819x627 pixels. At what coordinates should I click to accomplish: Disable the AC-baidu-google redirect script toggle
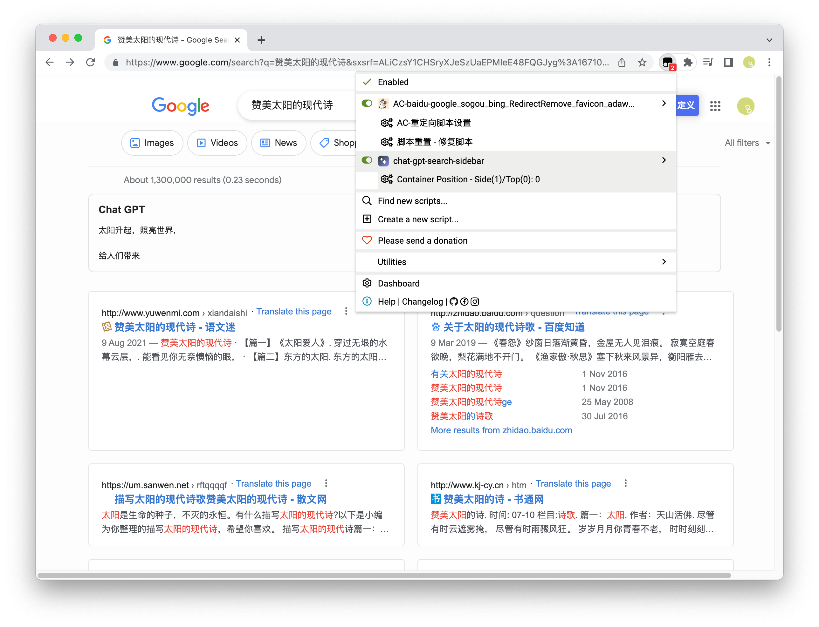coord(367,103)
